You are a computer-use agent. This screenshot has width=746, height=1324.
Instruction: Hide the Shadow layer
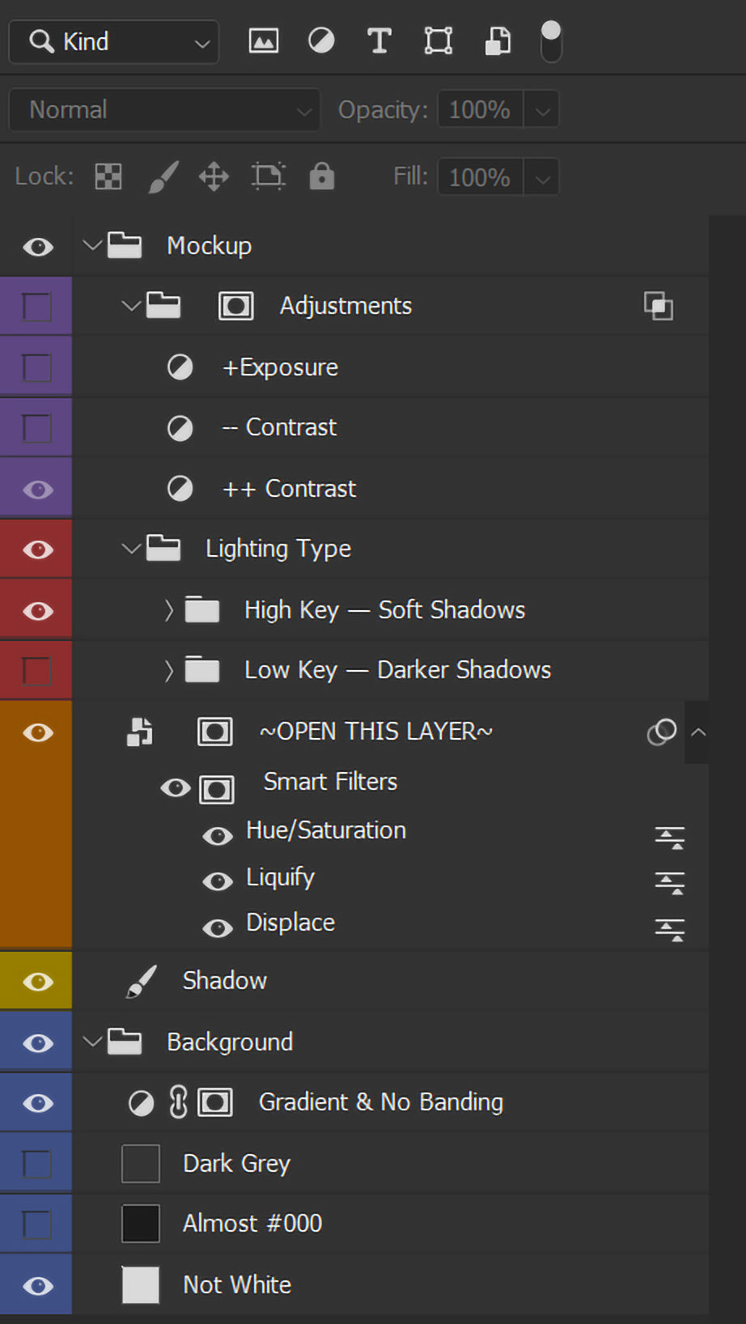click(37, 982)
